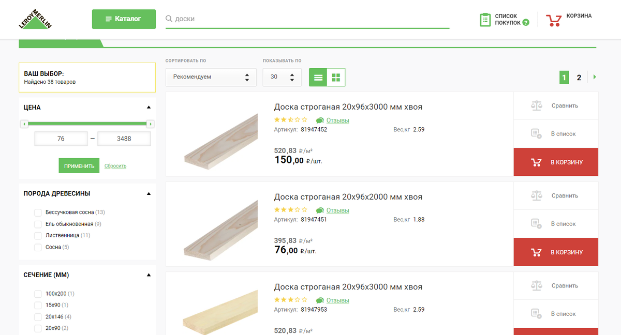Open thumbnail of board article 81947953
Image resolution: width=621 pixels, height=335 pixels.
(x=219, y=312)
